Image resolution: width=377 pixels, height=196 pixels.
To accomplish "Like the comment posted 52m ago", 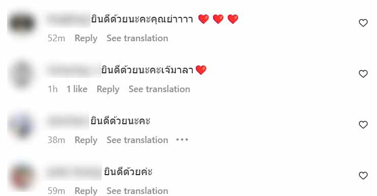I will (363, 23).
